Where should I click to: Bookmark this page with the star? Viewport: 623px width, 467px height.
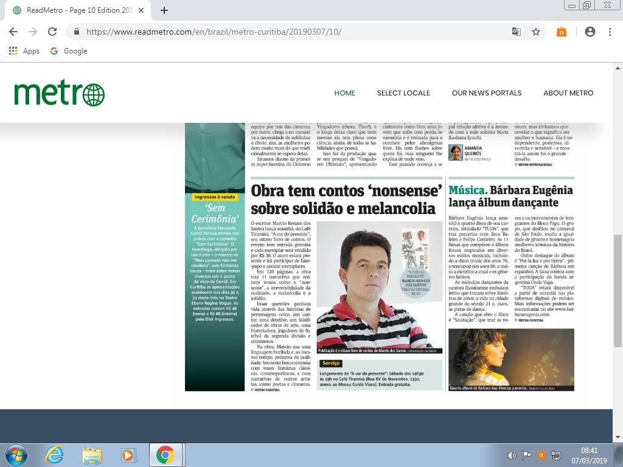[x=536, y=32]
